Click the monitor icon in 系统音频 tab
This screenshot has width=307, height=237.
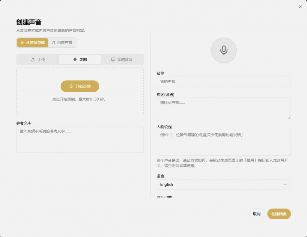pos(113,60)
